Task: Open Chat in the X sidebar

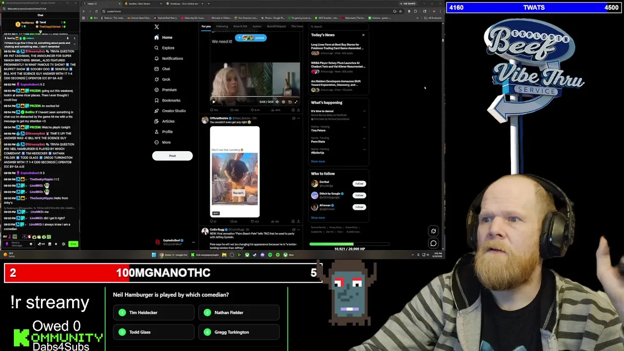Action: click(162, 69)
